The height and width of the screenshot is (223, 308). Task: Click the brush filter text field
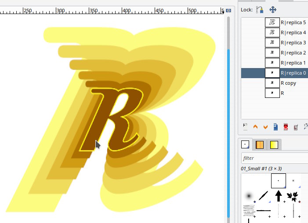274,158
